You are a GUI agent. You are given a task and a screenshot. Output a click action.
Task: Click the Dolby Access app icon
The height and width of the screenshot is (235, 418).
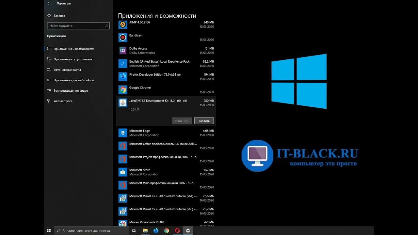point(123,51)
